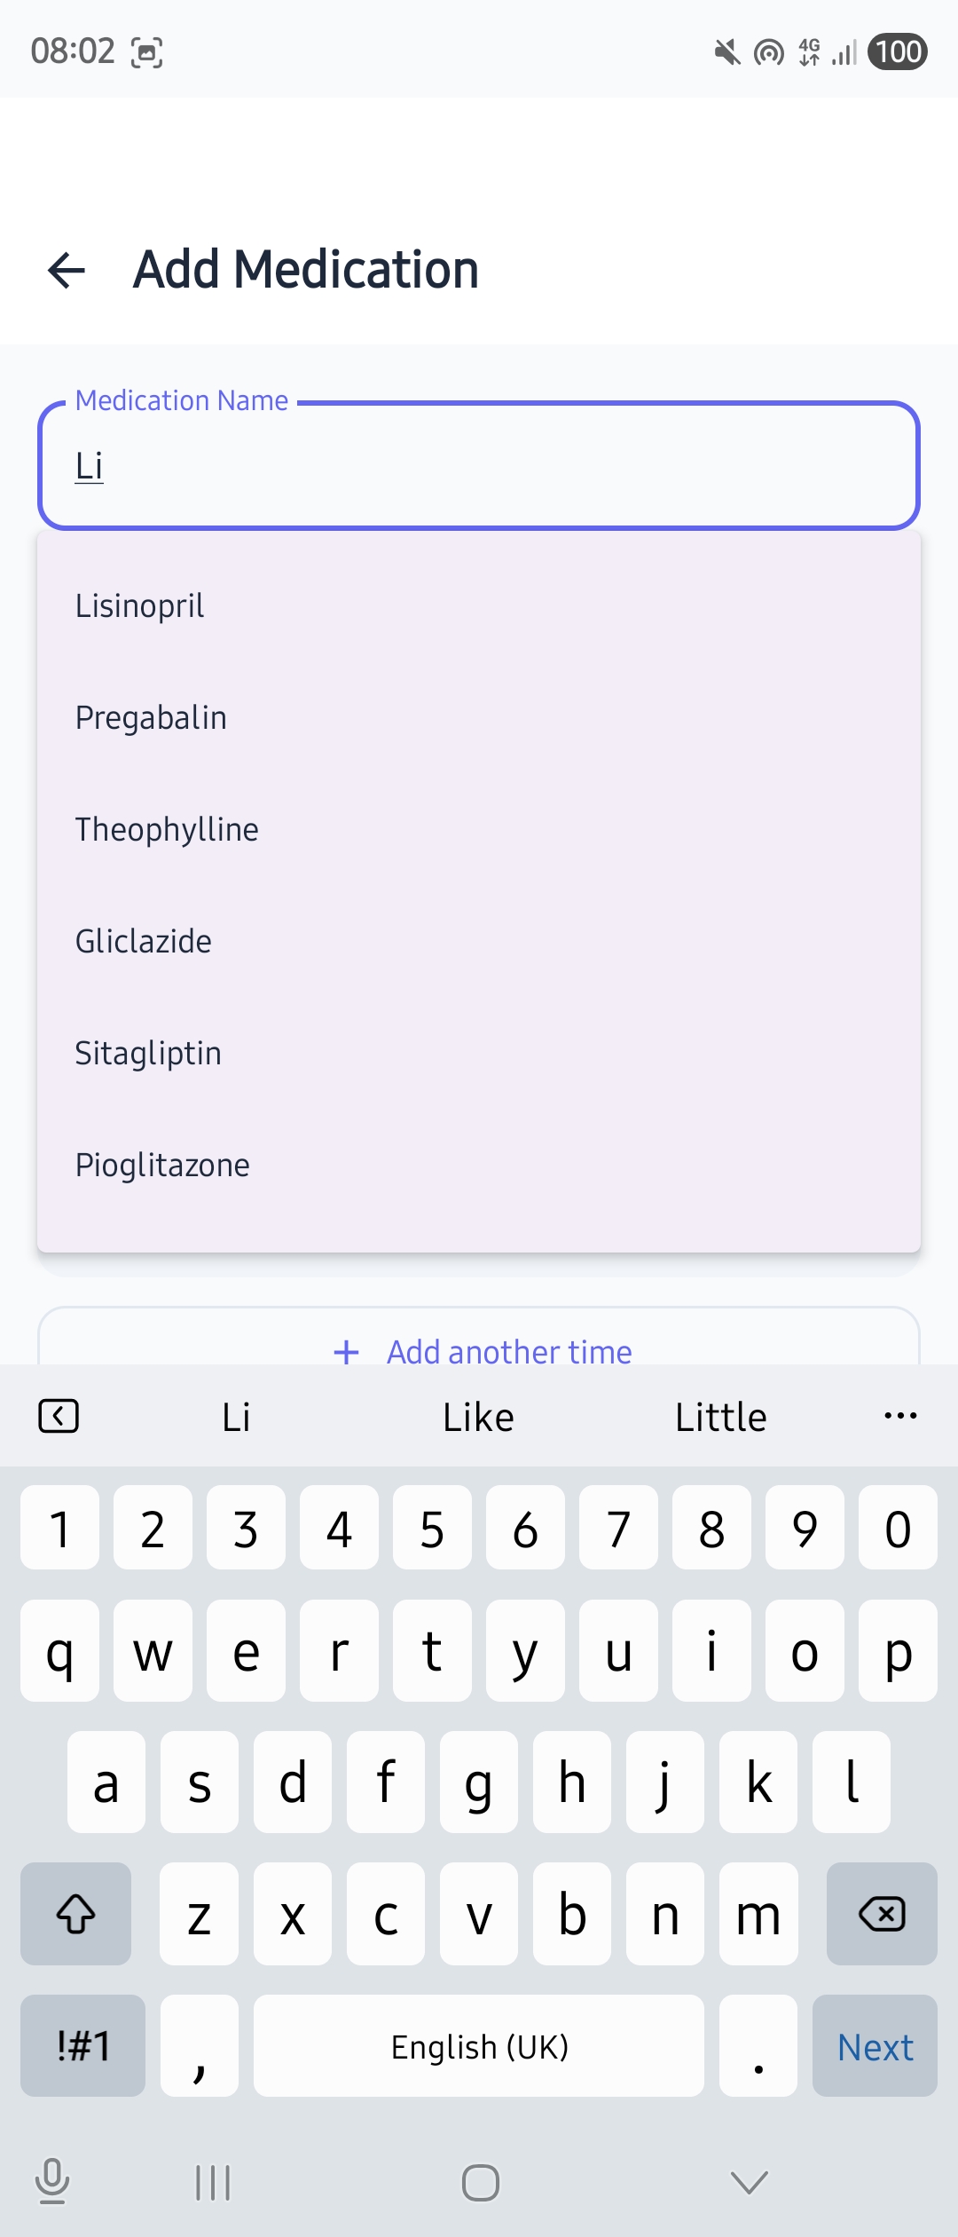Viewport: 958px width, 2237px height.
Task: Tap English (UK) spacebar to switch language
Action: point(479,2046)
